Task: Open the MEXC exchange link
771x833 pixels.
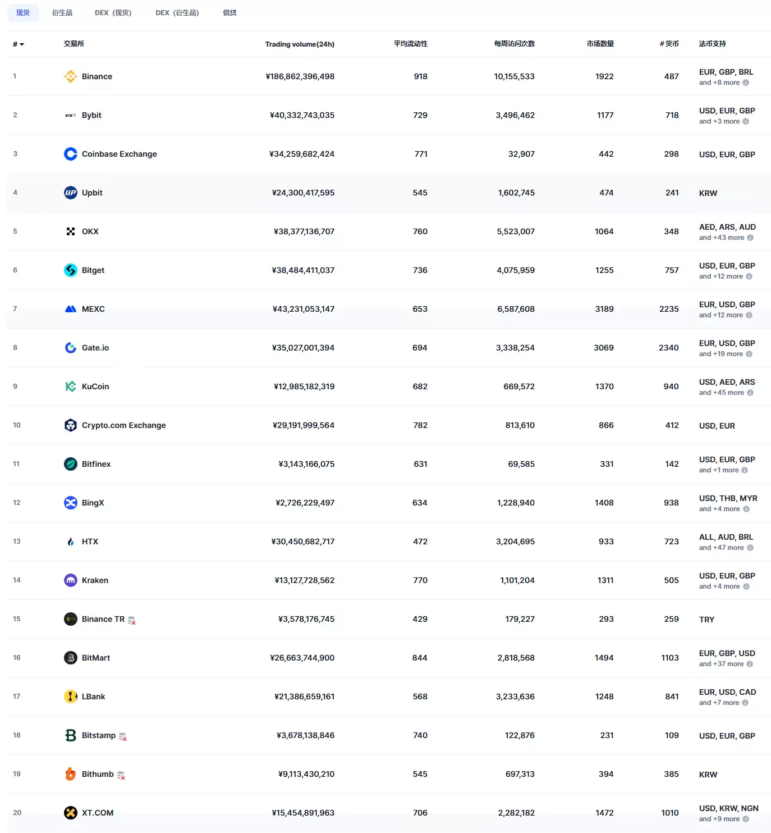Action: (x=93, y=309)
